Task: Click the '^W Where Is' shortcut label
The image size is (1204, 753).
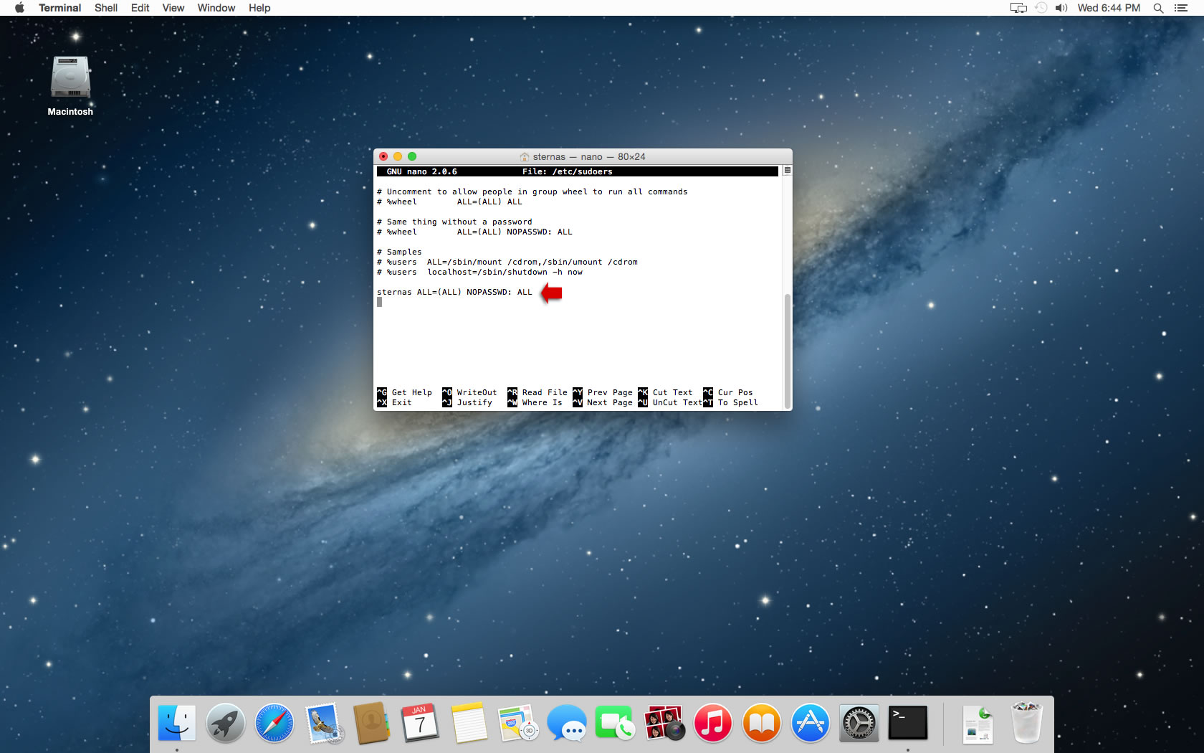Action: (535, 402)
